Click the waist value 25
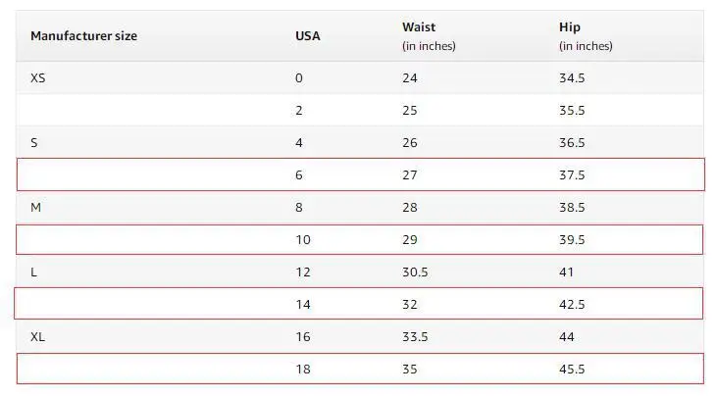This screenshot has width=716, height=396. tap(410, 111)
